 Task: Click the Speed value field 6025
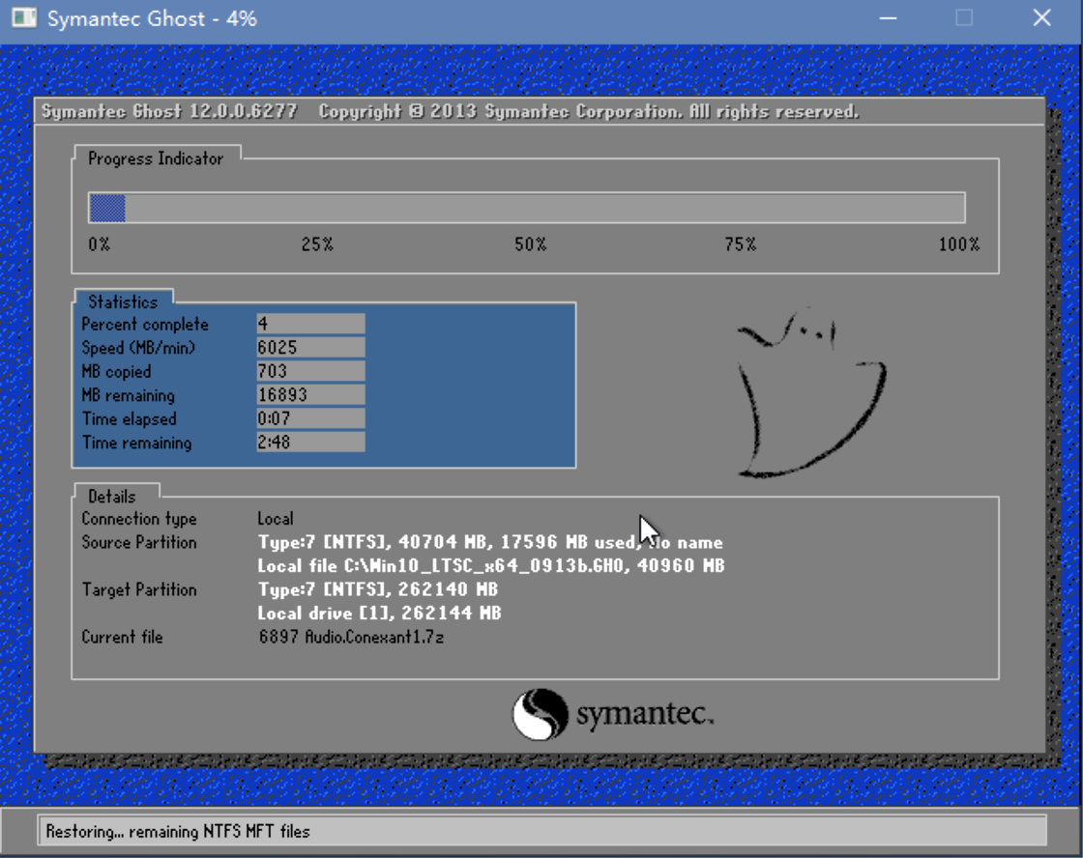click(310, 347)
